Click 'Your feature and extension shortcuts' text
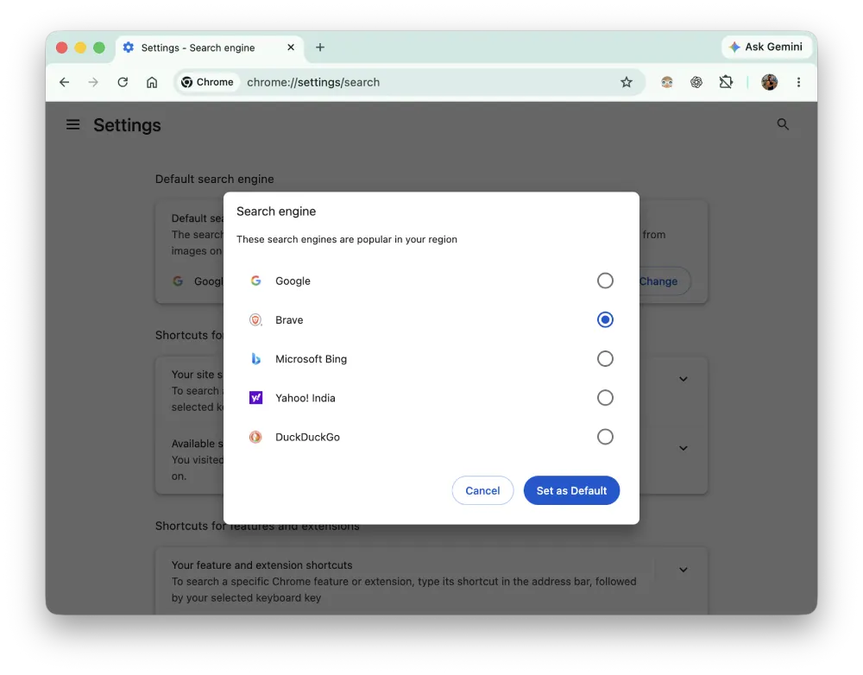Viewport: 863px width, 675px height. pyautogui.click(x=261, y=565)
